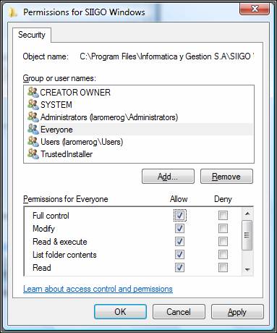The image size is (277, 333).
Task: Check Deny for Read permission
Action: pos(223,267)
